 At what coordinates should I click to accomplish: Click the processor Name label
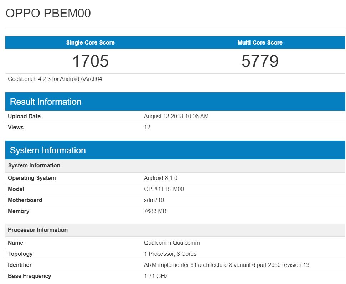(x=15, y=243)
